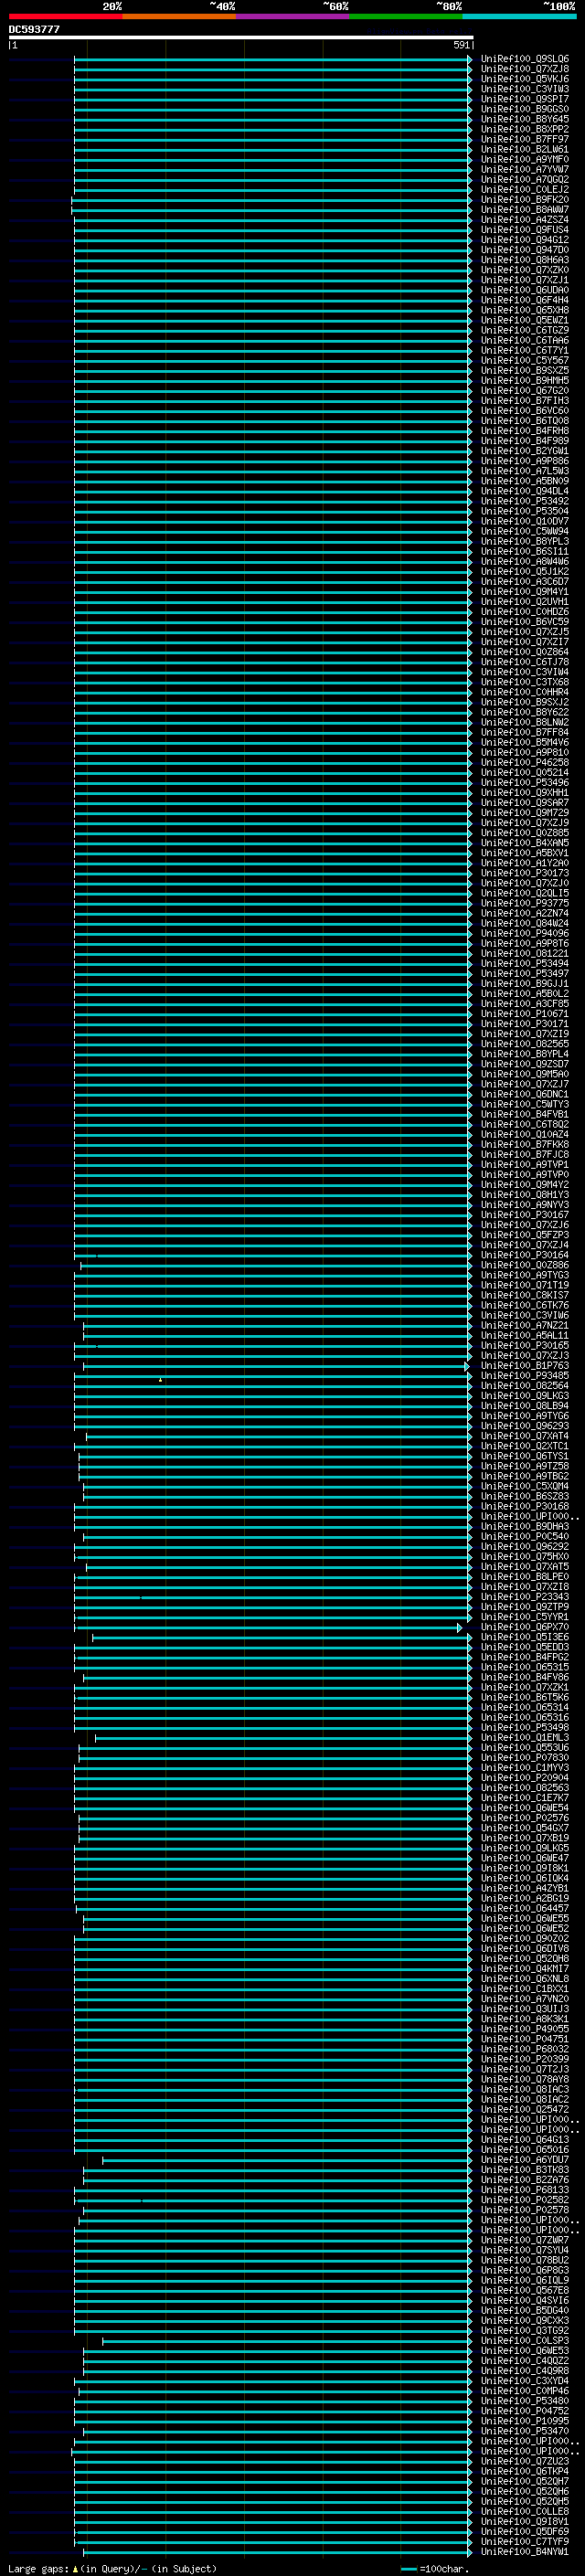
Task: Select hit label UniRef100_A9TZ58
Action: pyautogui.click(x=525, y=1466)
